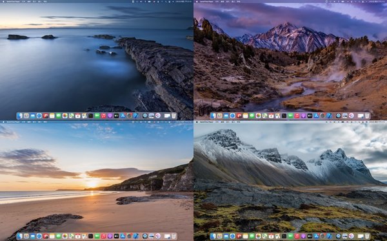387x241 pixels.
Task: Open Music app in the dark ocean desktop's dock
Action: tap(103, 116)
